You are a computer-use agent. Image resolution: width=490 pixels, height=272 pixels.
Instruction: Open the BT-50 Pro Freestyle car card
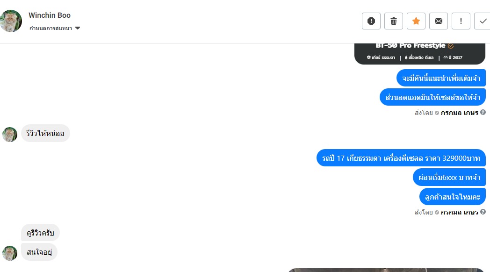click(420, 54)
